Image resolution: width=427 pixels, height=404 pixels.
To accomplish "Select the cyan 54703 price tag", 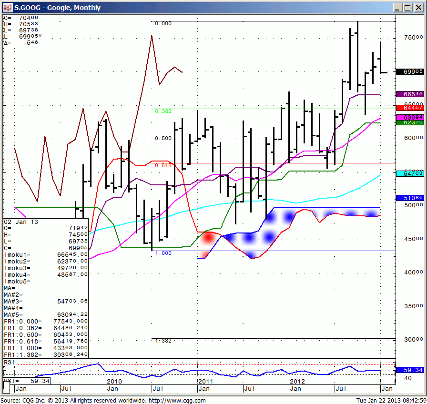I will point(410,173).
